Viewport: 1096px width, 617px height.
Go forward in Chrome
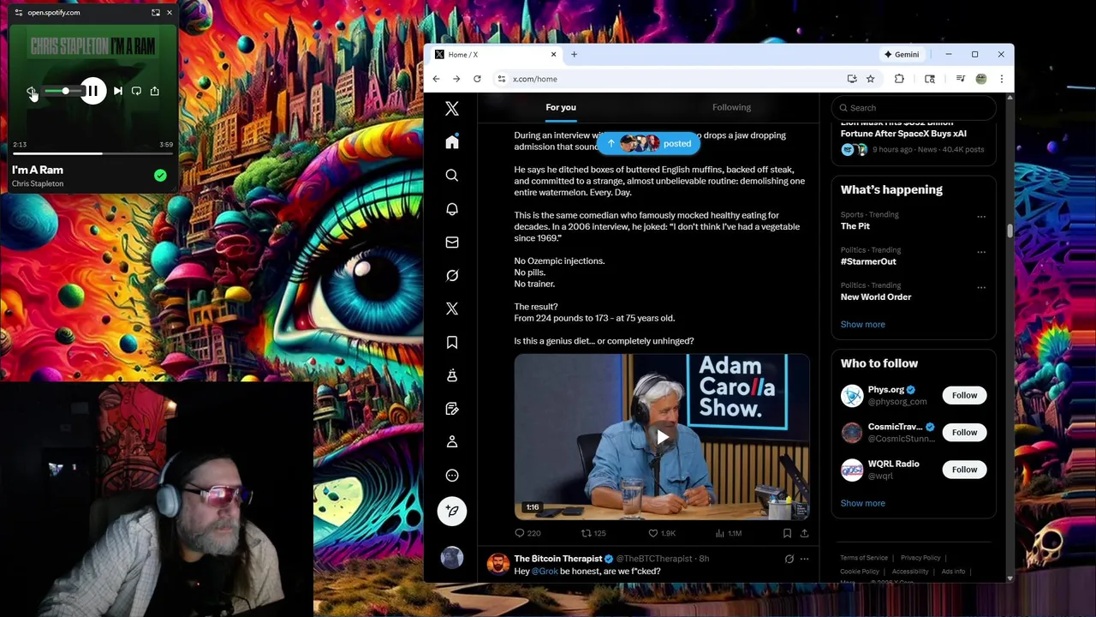(456, 79)
